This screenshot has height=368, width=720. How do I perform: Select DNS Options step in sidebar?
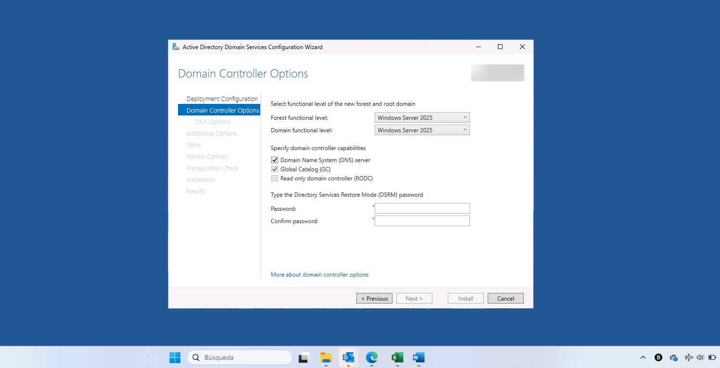point(213,122)
